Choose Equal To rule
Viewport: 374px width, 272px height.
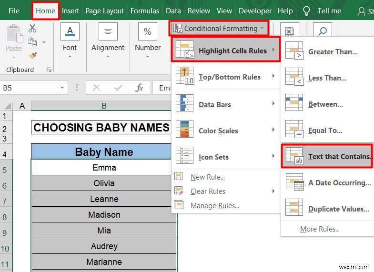coord(327,131)
